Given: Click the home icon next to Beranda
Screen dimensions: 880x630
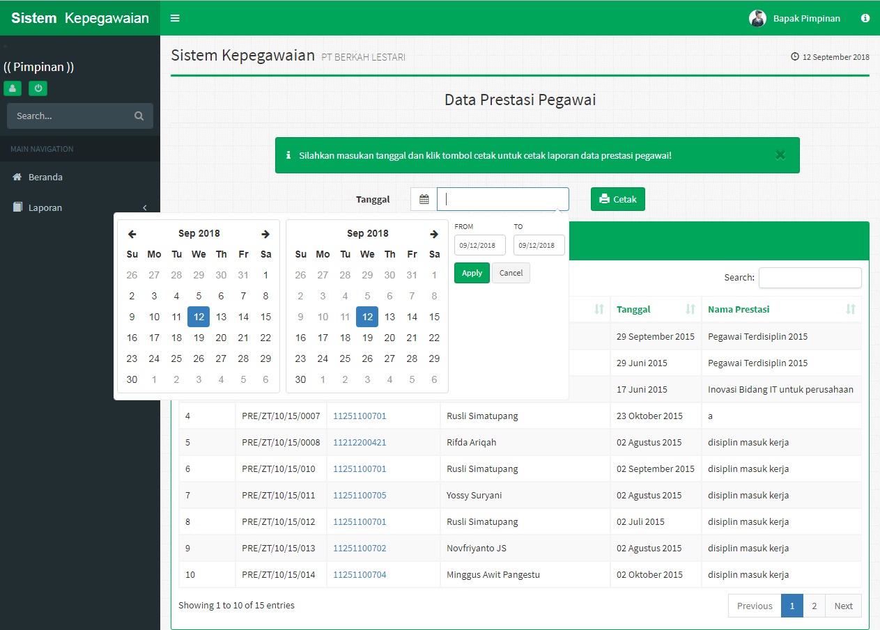Looking at the screenshot, I should 17,177.
